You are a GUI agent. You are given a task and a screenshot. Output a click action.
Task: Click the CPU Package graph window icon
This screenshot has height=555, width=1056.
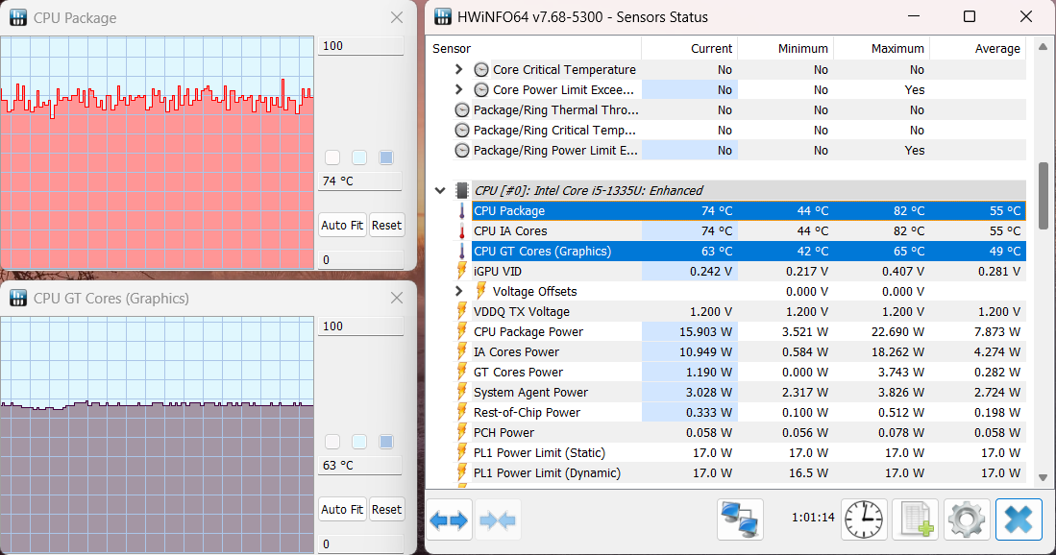18,17
